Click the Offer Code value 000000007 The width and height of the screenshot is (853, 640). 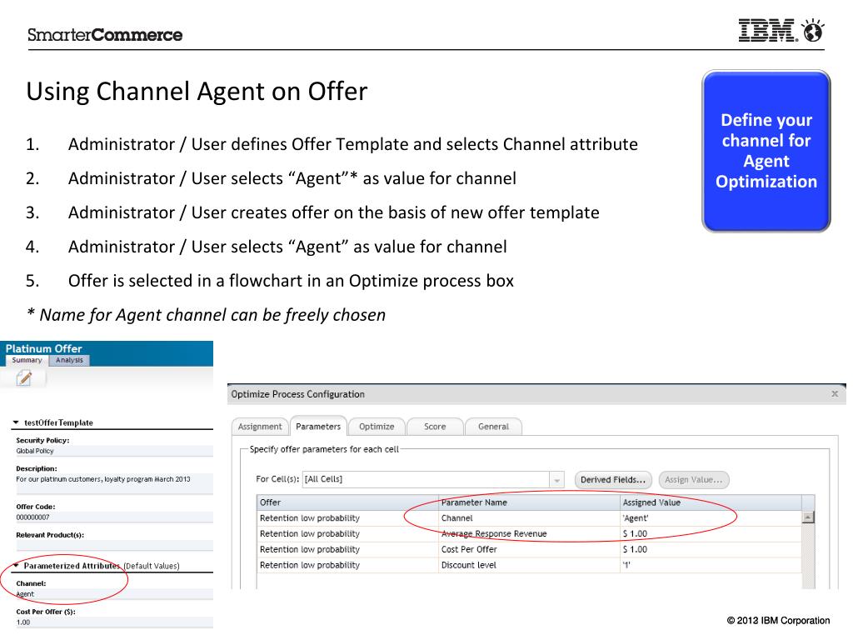click(32, 517)
